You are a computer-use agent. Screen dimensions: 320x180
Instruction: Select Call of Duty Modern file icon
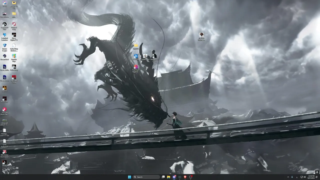tap(14, 47)
